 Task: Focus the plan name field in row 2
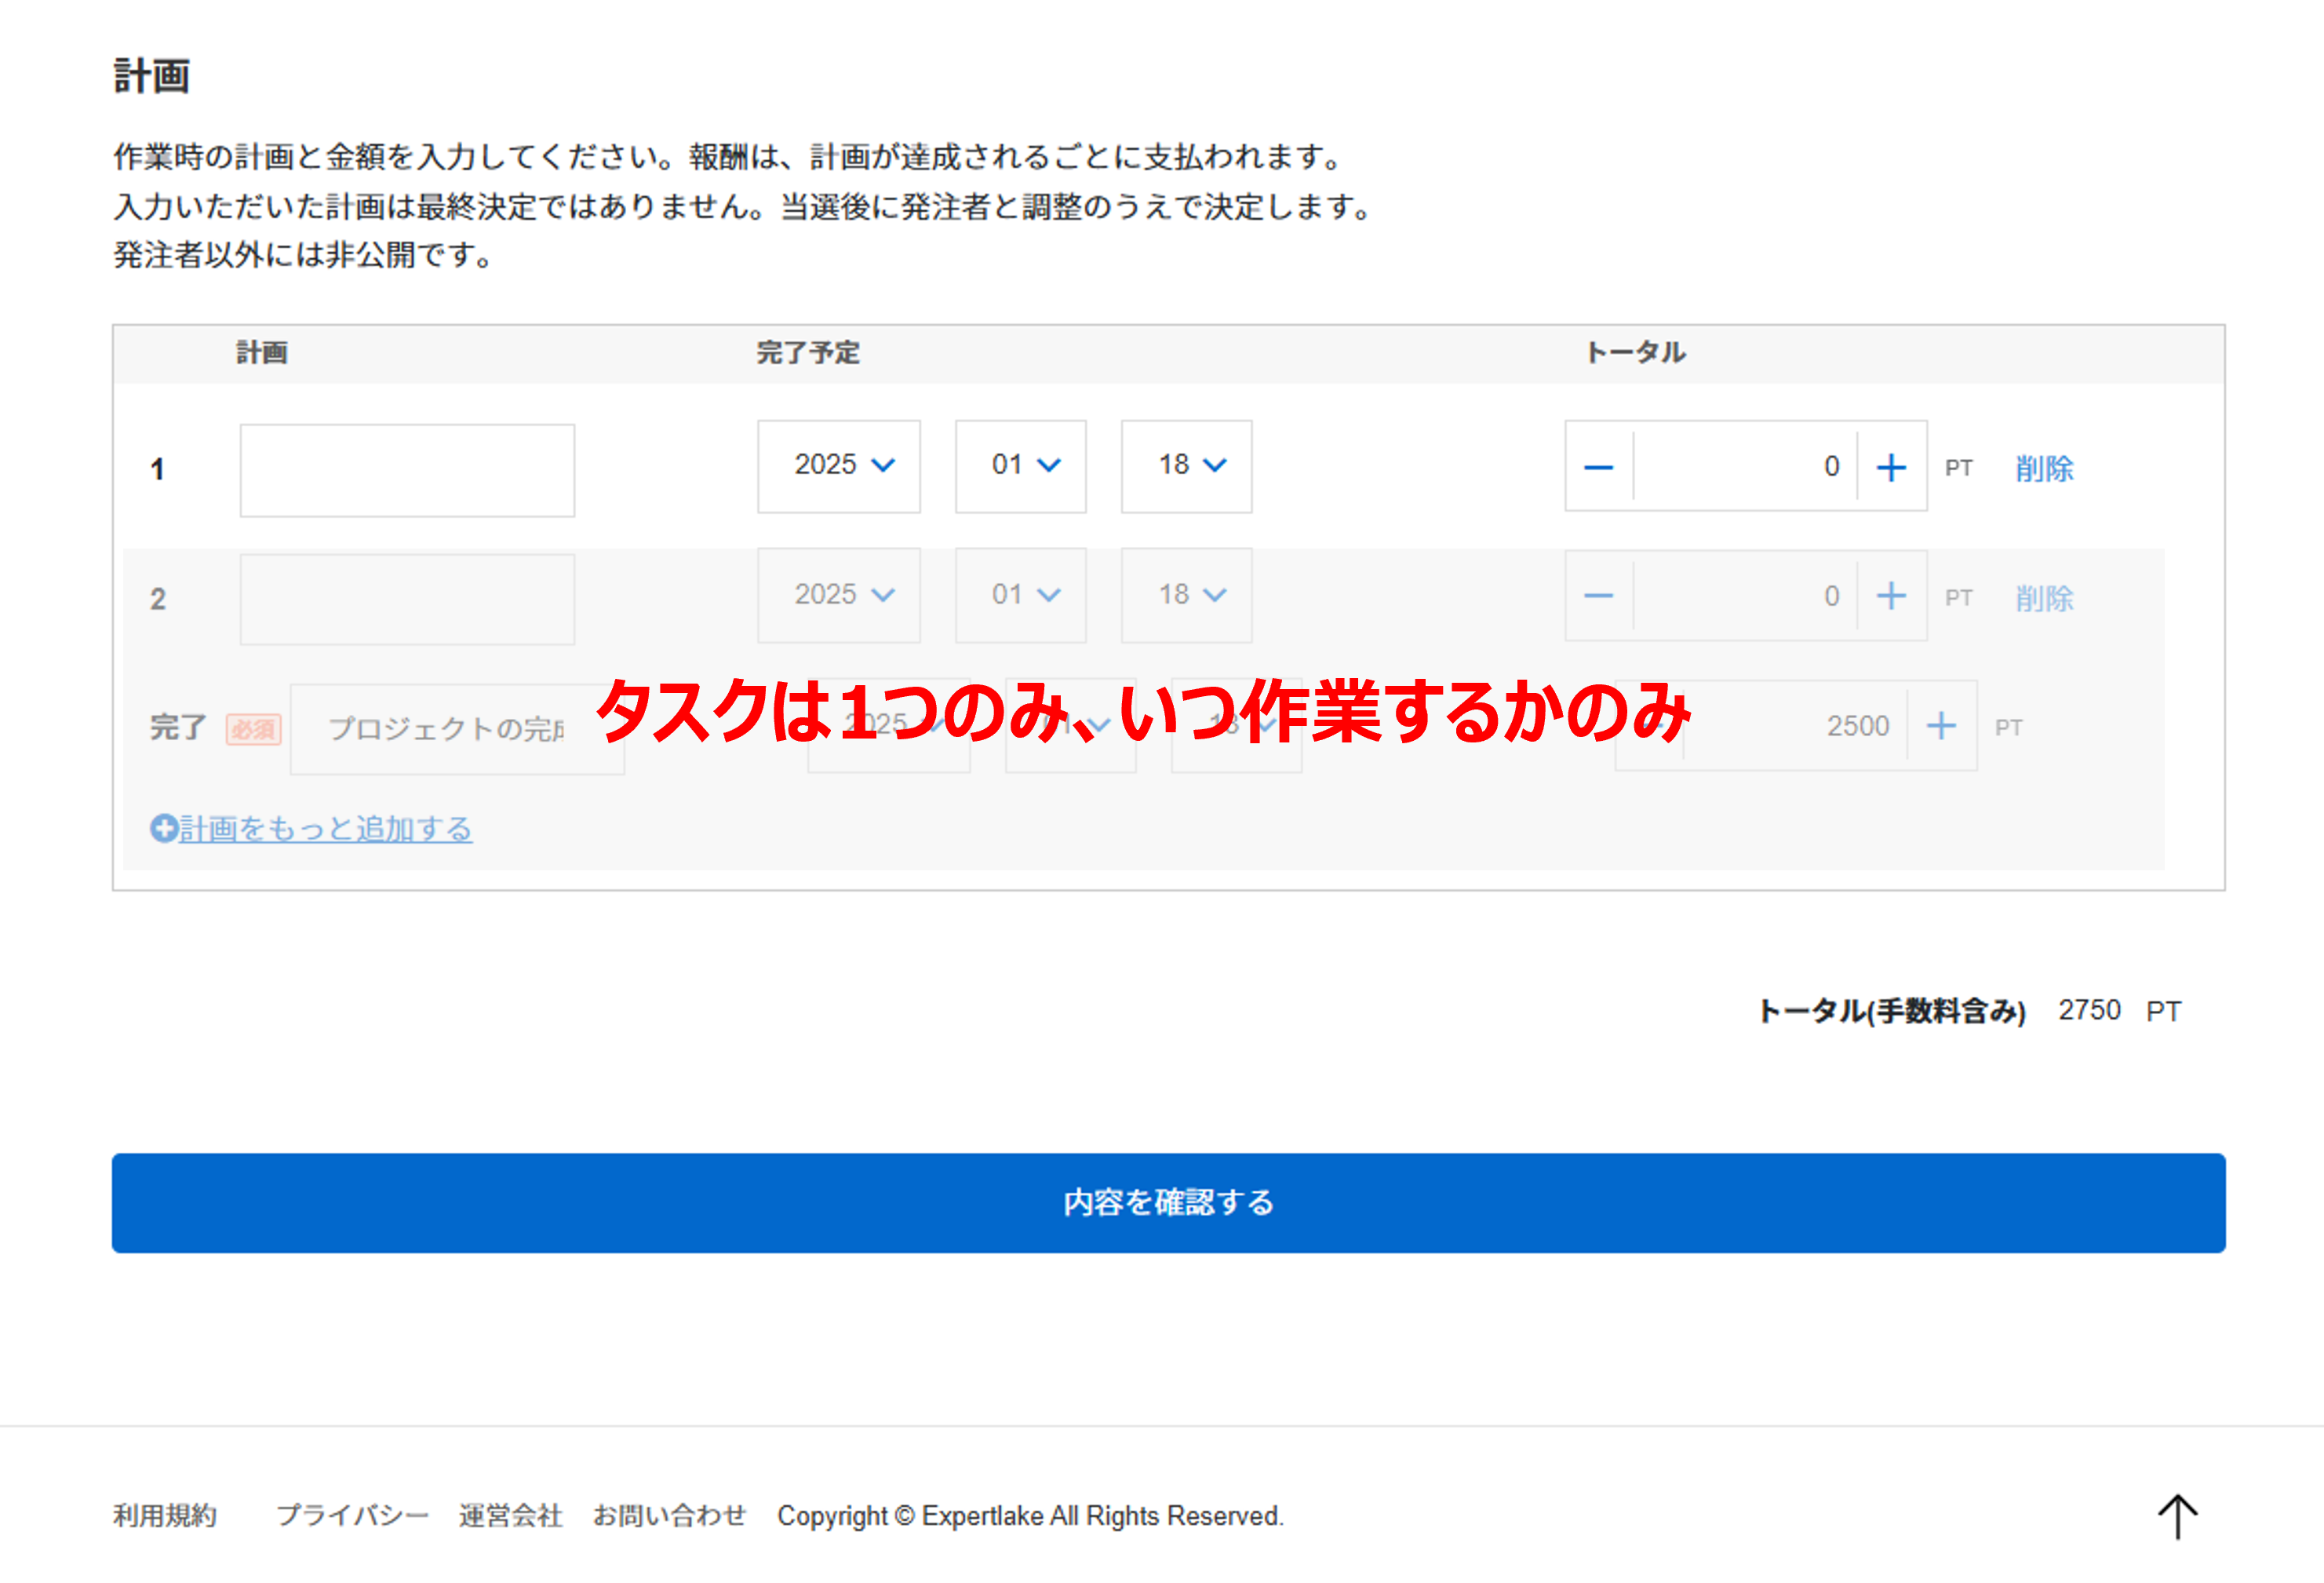[407, 599]
